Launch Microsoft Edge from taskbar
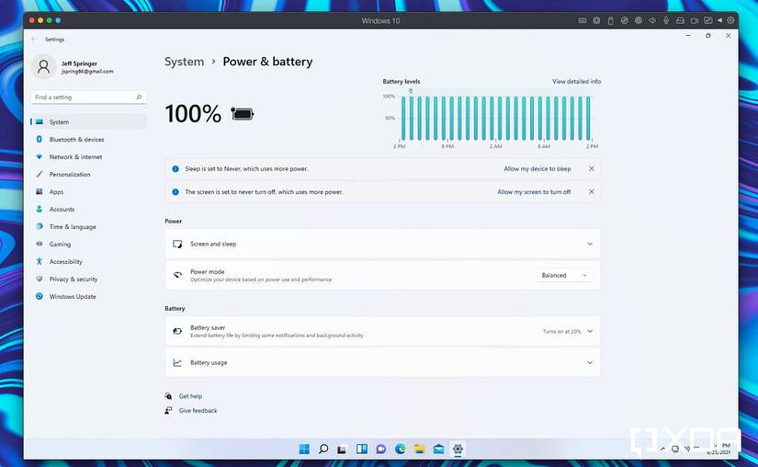 click(401, 450)
